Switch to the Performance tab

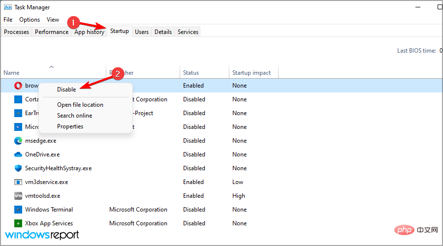click(52, 32)
